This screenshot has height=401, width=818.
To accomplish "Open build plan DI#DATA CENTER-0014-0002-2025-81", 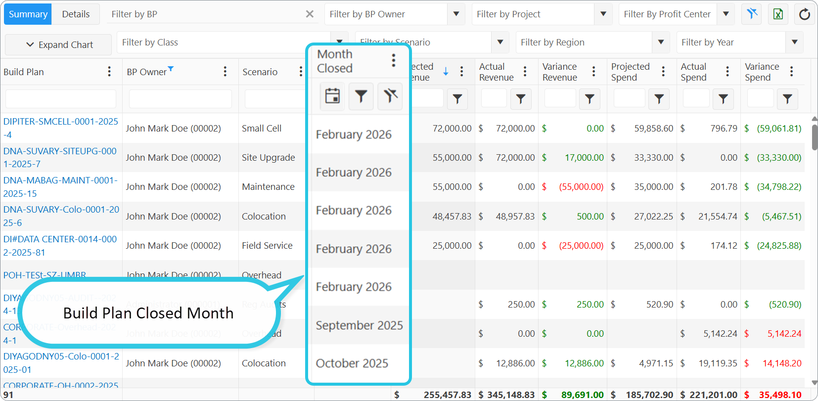I will [x=60, y=246].
